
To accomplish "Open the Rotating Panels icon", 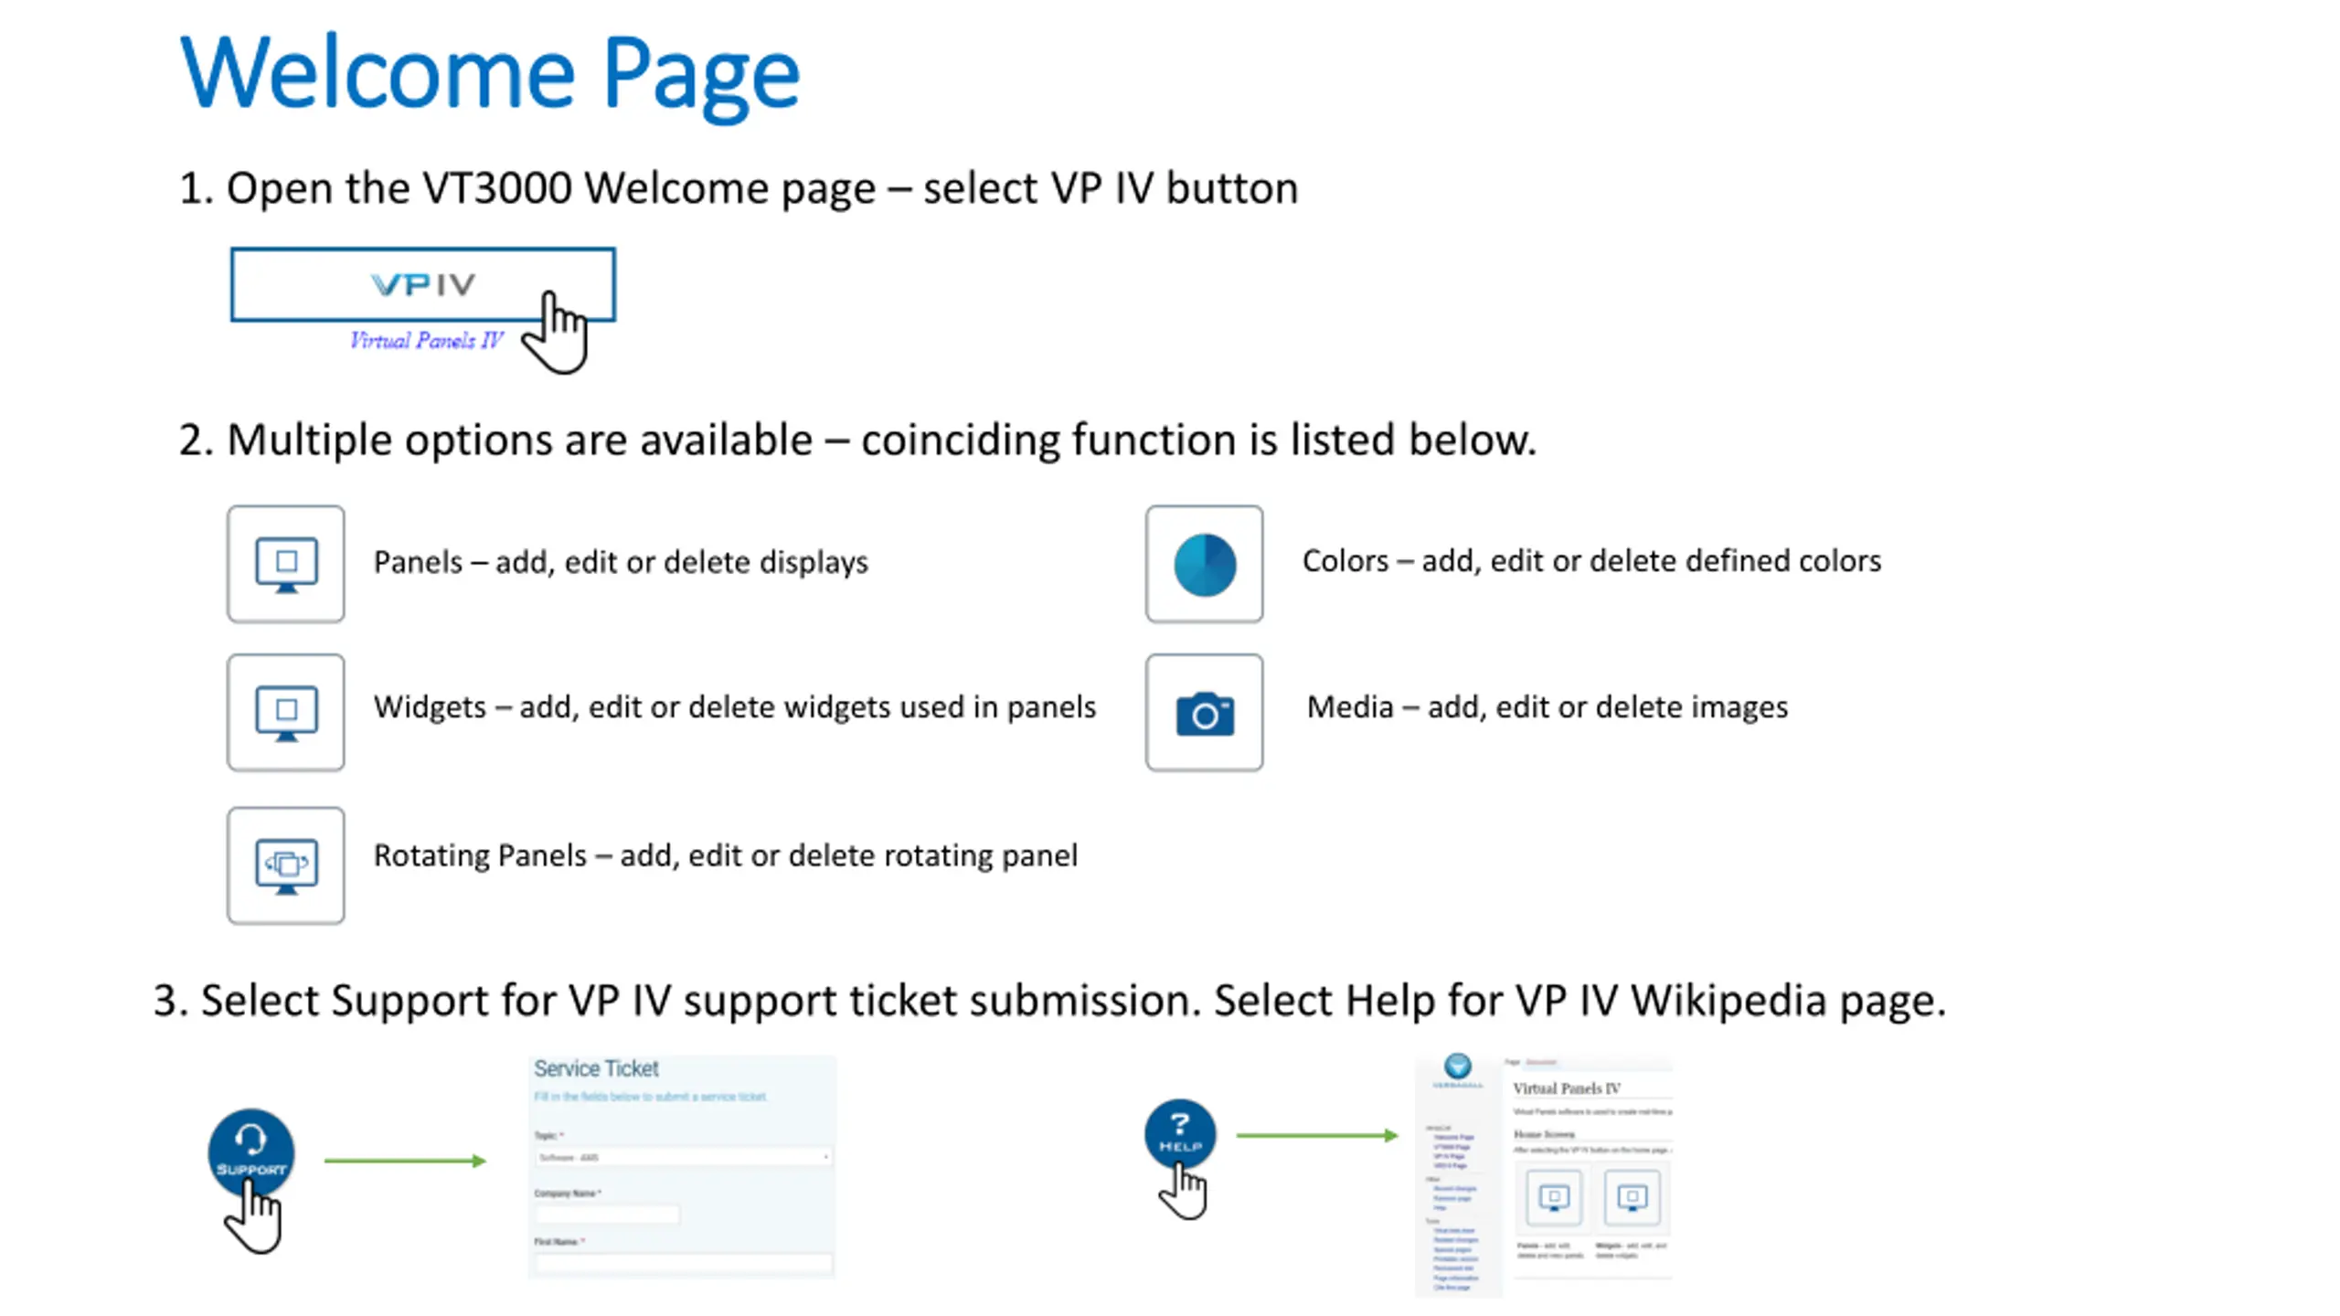I will pyautogui.click(x=286, y=865).
